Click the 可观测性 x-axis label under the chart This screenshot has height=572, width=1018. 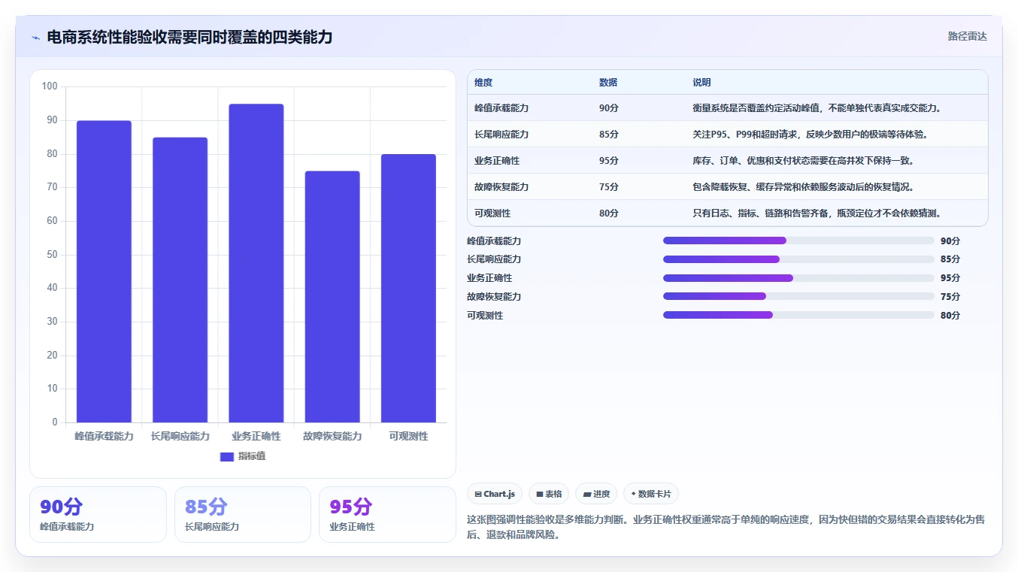coord(408,436)
